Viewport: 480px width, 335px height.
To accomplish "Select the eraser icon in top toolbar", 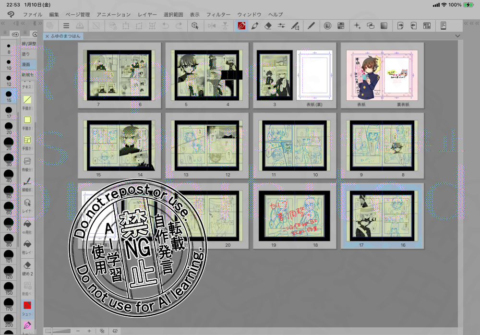I will 268,26.
